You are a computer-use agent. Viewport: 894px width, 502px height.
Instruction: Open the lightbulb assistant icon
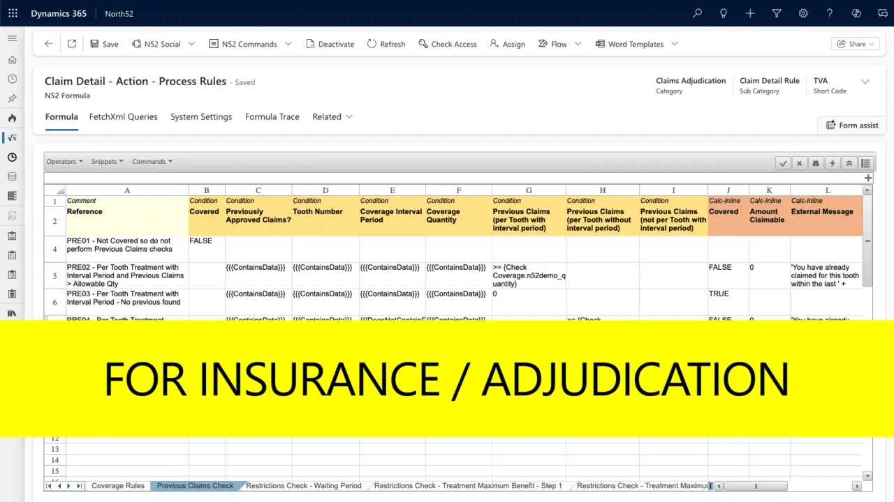coord(724,13)
